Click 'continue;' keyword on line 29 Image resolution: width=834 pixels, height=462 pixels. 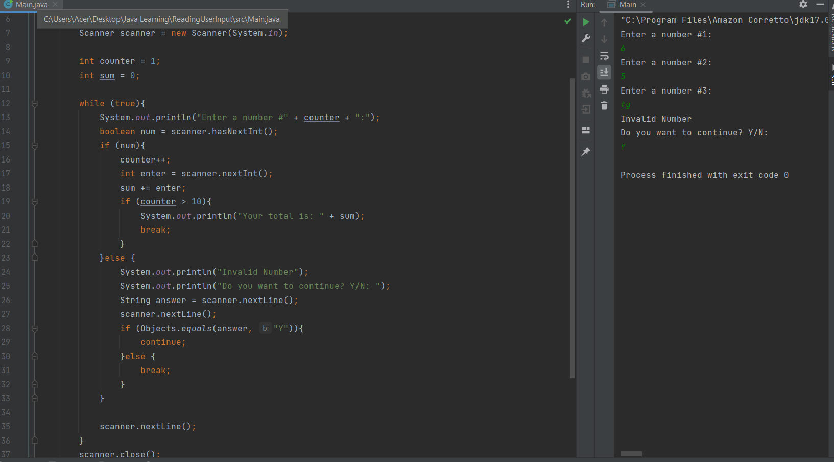click(163, 342)
